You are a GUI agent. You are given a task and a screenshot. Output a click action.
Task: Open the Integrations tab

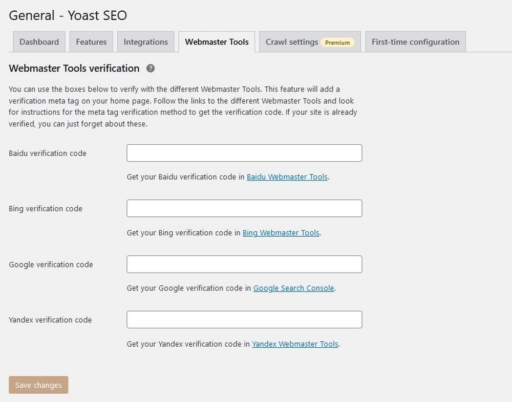point(145,42)
